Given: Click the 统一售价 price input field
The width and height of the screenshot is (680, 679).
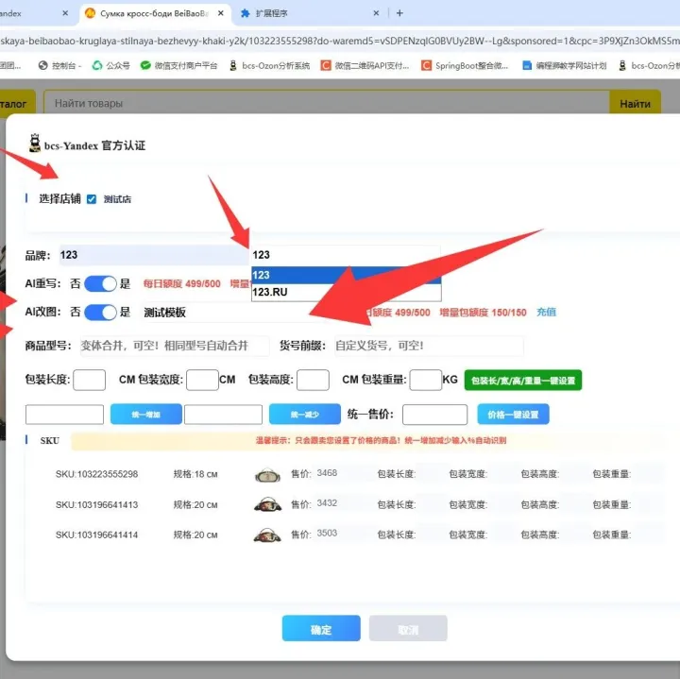Looking at the screenshot, I should pyautogui.click(x=435, y=414).
